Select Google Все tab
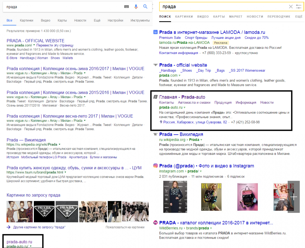 point(9,20)
